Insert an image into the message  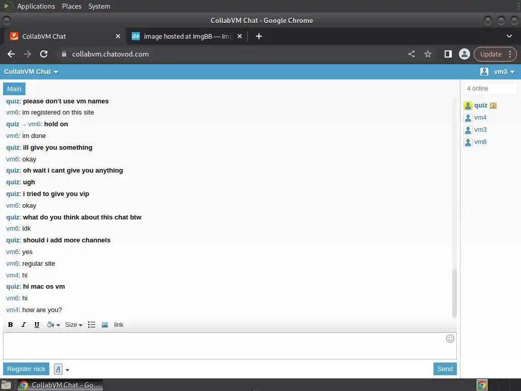point(105,325)
